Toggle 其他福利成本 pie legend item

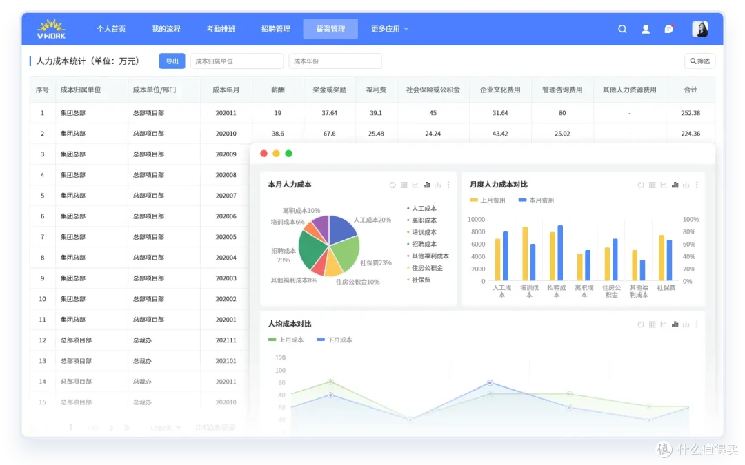(x=428, y=256)
